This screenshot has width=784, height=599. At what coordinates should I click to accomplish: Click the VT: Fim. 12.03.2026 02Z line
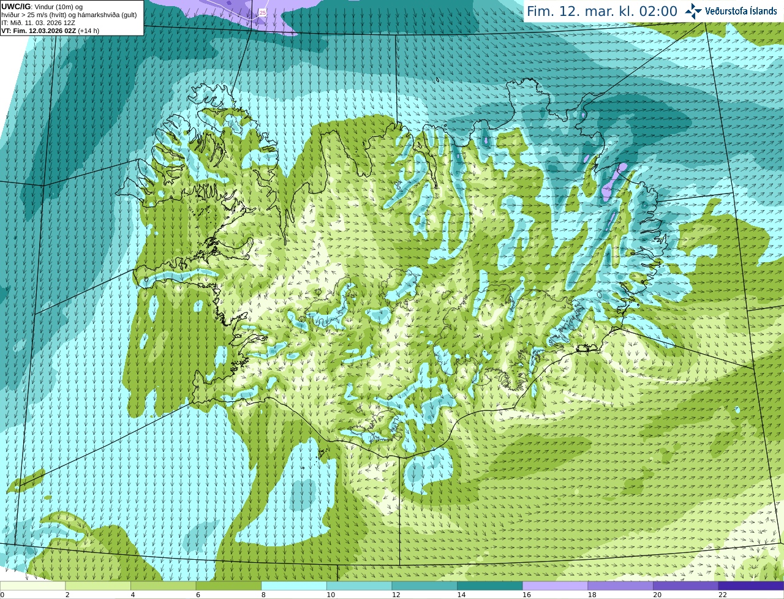50,31
